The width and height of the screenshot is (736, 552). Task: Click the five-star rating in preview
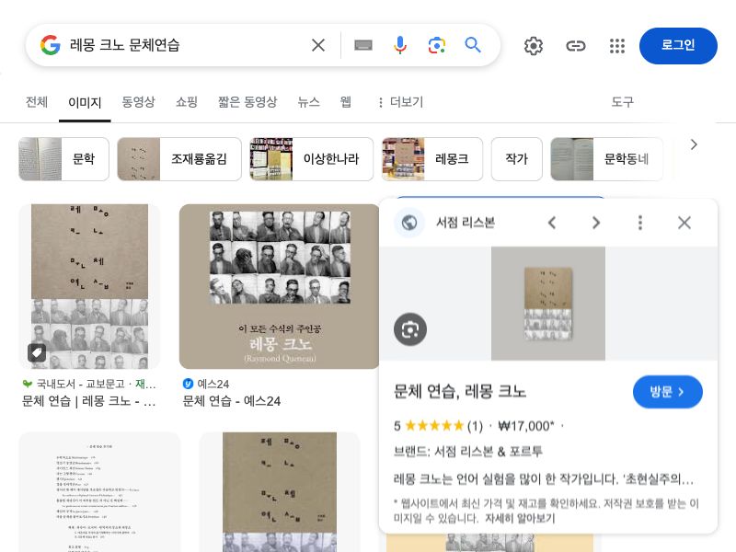(434, 426)
